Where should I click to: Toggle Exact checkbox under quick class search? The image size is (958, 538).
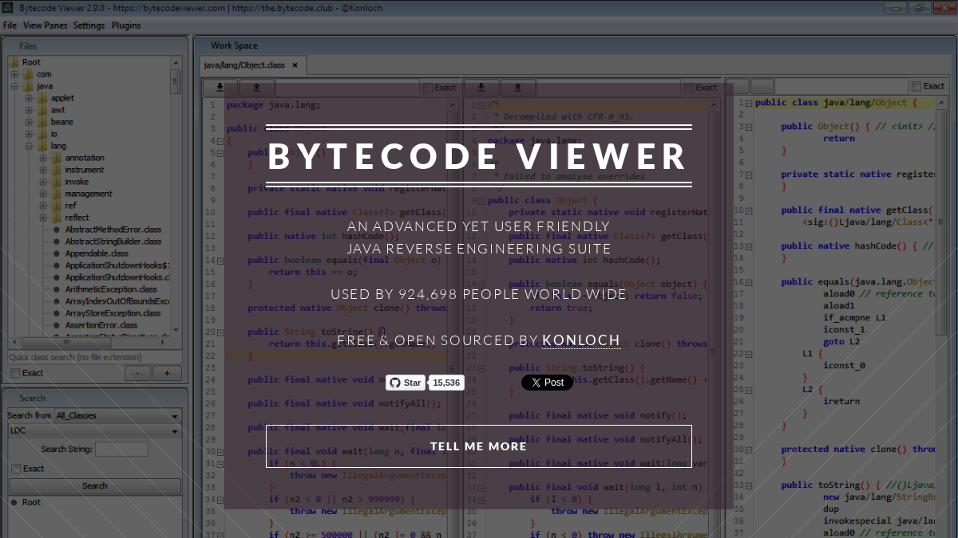15,373
